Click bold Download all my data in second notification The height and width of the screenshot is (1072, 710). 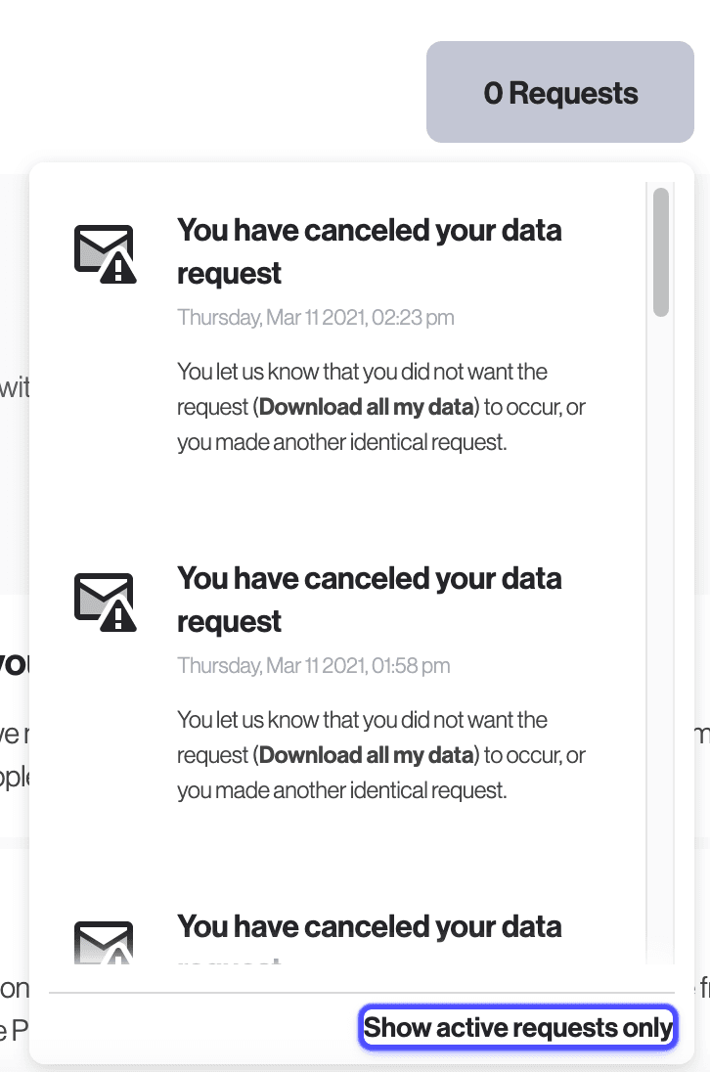367,755
